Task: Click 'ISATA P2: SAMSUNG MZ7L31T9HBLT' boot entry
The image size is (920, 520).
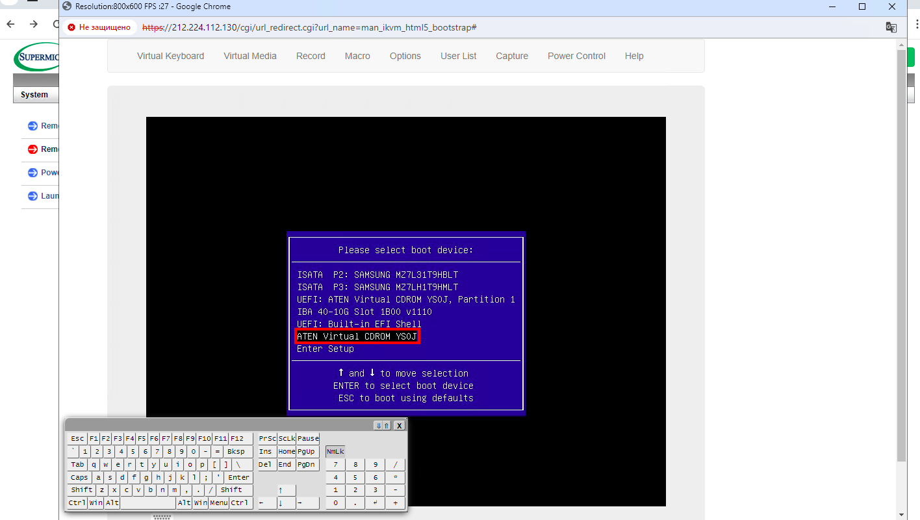Action: point(377,275)
